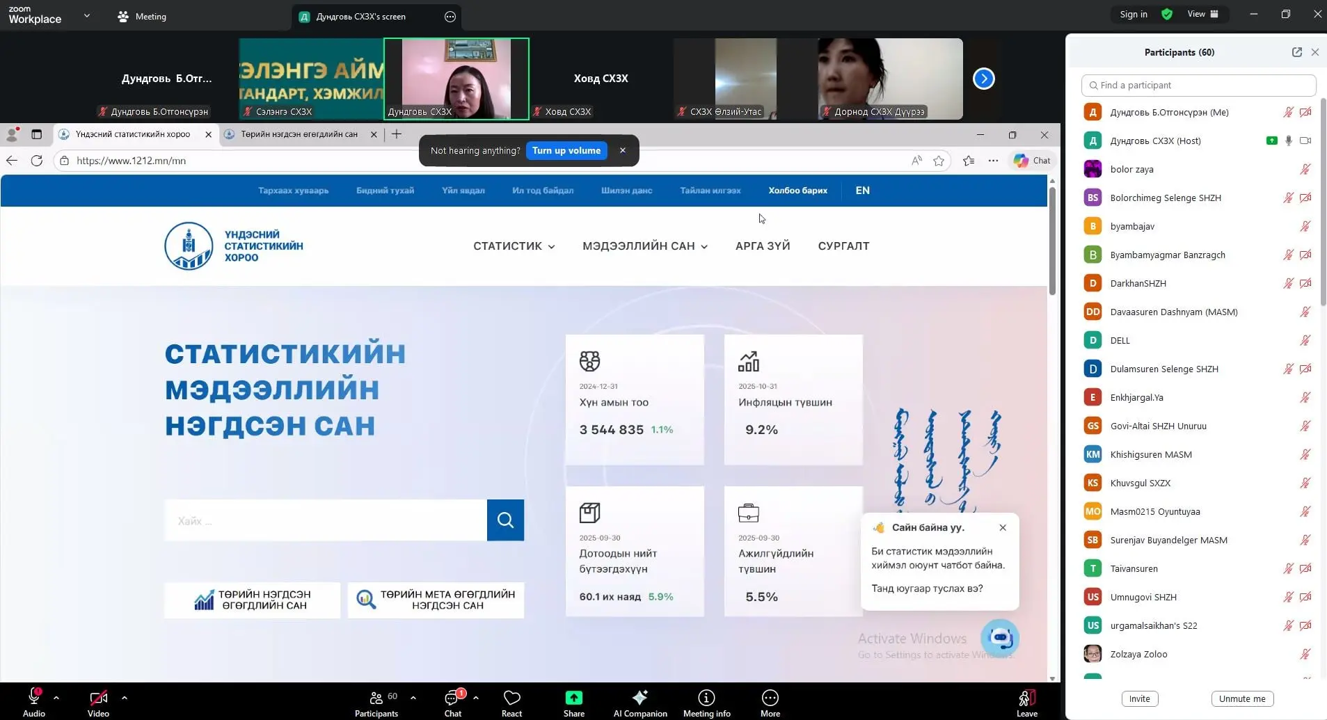
Task: Unmute the Audio microphone
Action: coord(33,698)
